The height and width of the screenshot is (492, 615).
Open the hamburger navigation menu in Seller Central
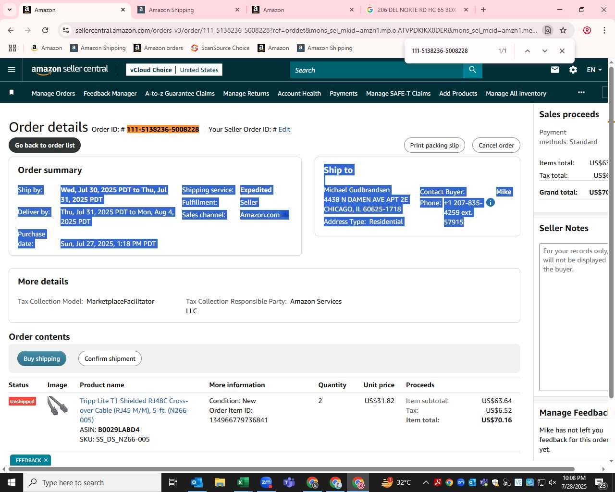(12, 70)
